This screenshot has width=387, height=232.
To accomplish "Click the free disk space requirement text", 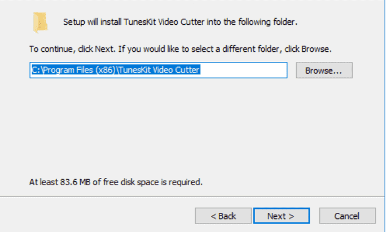I will tap(116, 182).
